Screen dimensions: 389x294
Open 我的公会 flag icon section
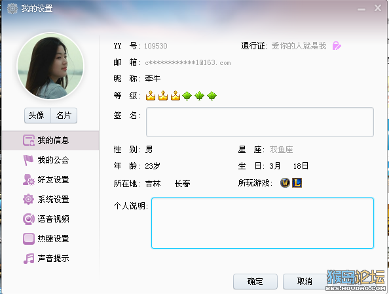point(28,160)
